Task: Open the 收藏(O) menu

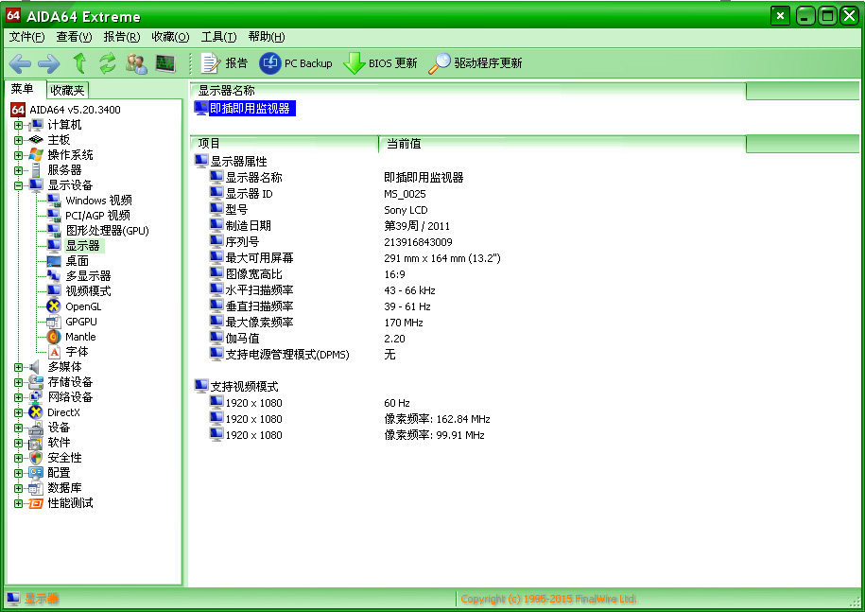Action: [170, 37]
